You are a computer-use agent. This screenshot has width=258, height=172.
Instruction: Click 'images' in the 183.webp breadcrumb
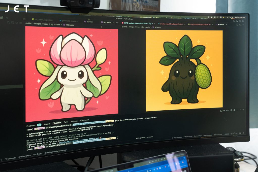tap(38, 24)
